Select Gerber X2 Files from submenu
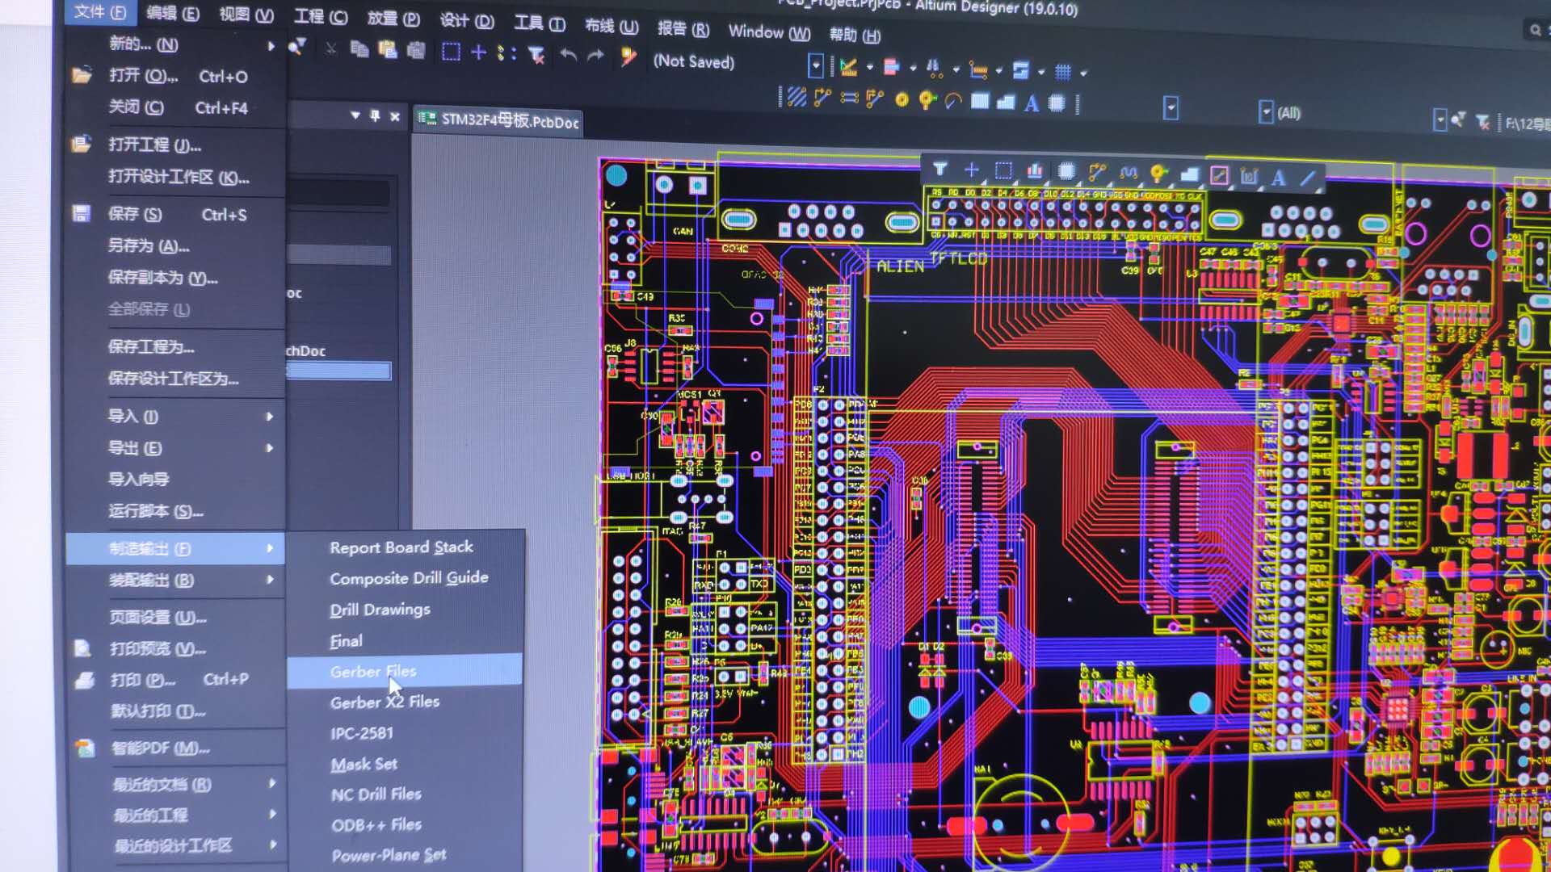Viewport: 1551px width, 872px height. click(x=385, y=702)
